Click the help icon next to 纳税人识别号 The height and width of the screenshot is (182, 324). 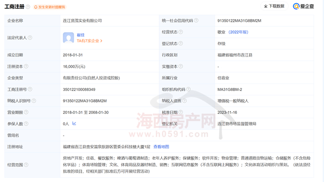(x=34, y=101)
